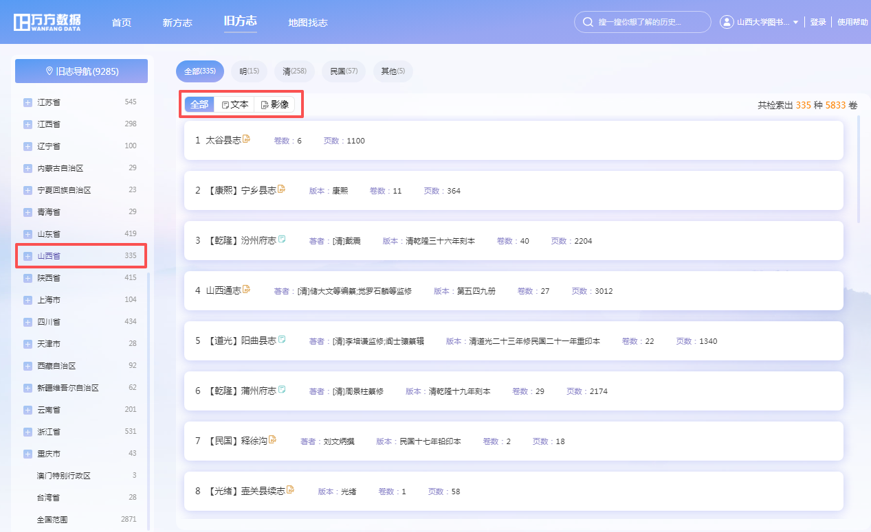Open the PDF icon beside 太谷县志
Viewport: 871px width, 532px height.
[x=246, y=138]
